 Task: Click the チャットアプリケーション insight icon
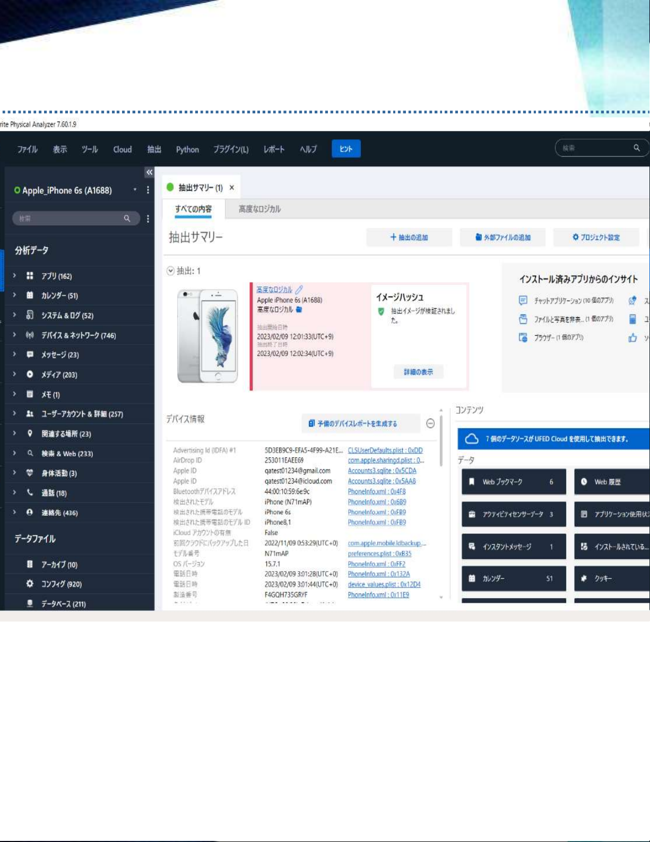click(523, 301)
